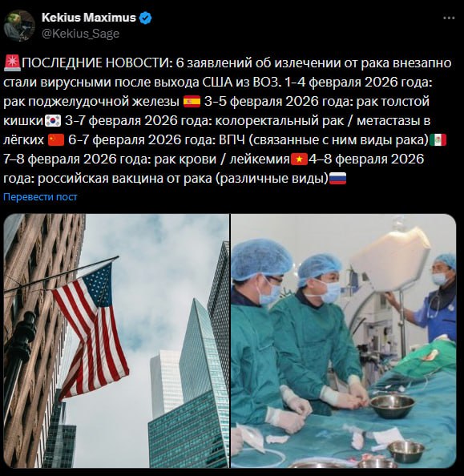Click the text рак поджелудочной железы
Screen dimensions: 464x476
tap(91, 102)
